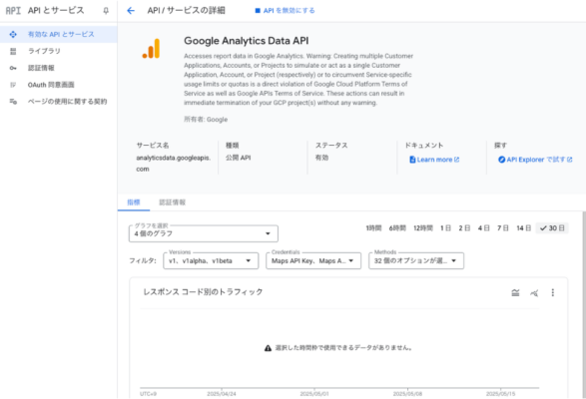Select the 30日 time range
This screenshot has height=399, width=586.
[x=552, y=228]
